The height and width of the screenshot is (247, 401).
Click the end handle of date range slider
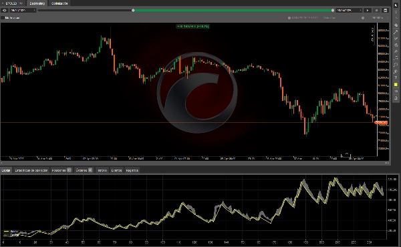click(333, 11)
